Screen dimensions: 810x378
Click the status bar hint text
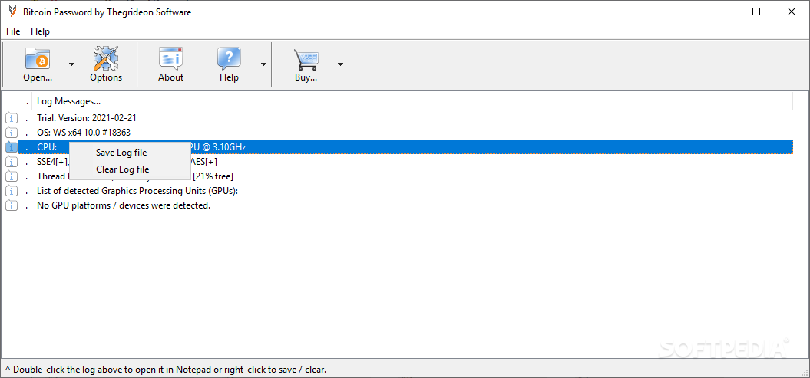tap(166, 370)
